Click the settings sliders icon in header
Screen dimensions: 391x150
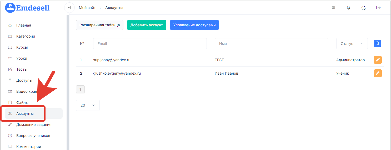click(x=333, y=8)
